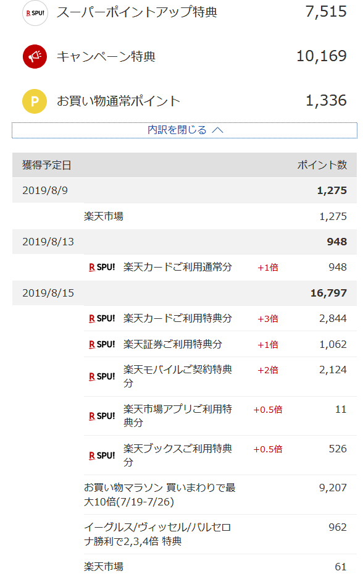The image size is (363, 579).
Task: Click the 7,515 points value
Action: [326, 12]
